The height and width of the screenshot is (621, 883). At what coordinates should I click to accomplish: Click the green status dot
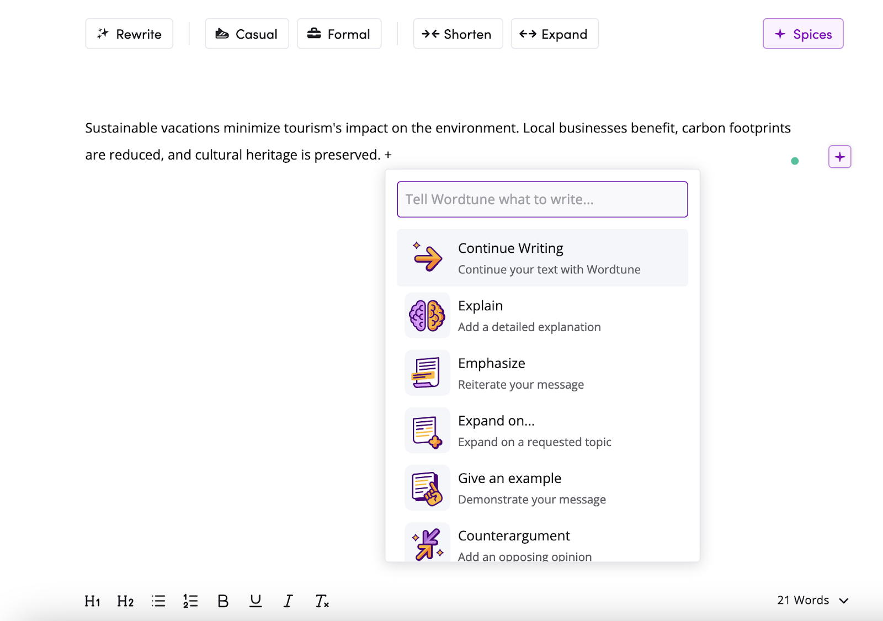(795, 161)
